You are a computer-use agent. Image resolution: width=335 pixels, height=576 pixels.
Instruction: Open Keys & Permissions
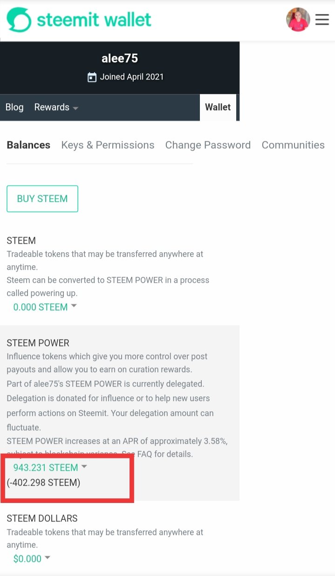(x=108, y=145)
